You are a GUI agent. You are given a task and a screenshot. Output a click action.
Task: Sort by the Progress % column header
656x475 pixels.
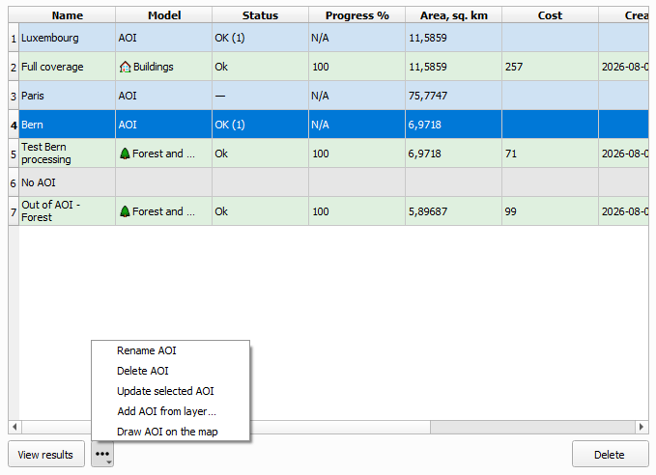[357, 15]
